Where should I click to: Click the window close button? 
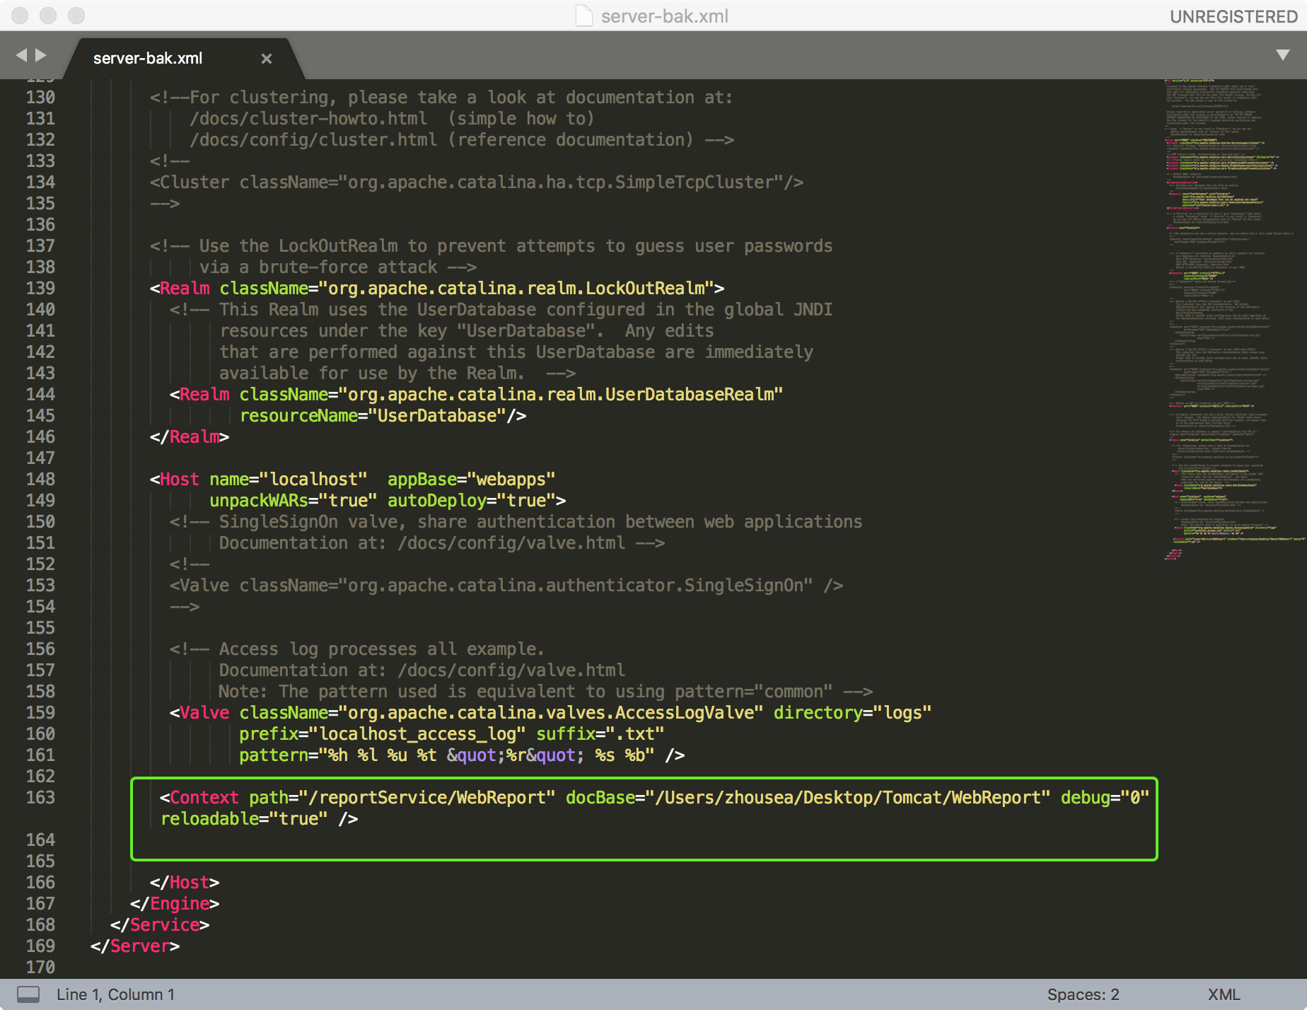20,16
